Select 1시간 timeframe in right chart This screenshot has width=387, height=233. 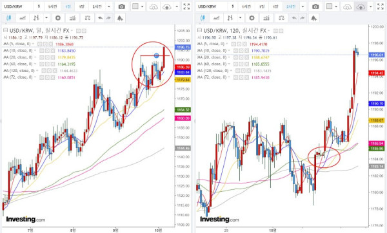[246, 6]
